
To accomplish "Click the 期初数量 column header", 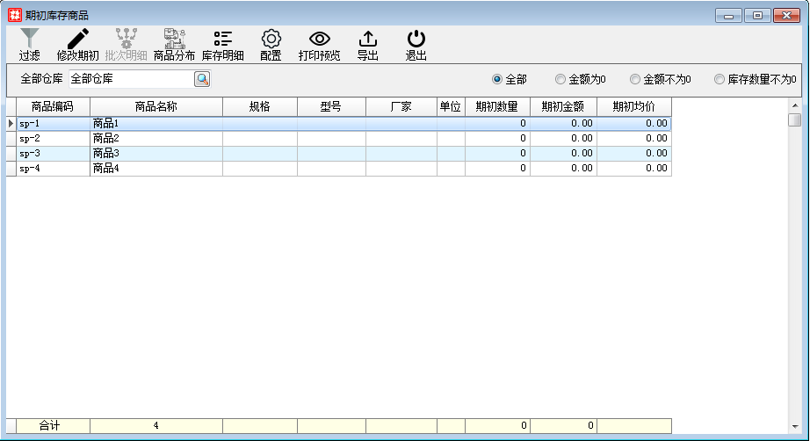I will pyautogui.click(x=496, y=107).
